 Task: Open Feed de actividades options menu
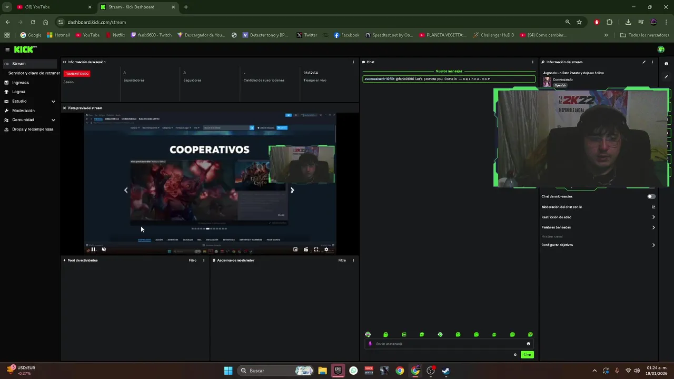tap(204, 261)
